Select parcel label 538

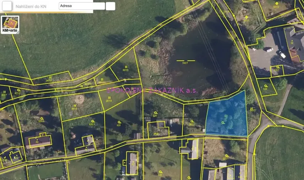click(x=265, y=89)
